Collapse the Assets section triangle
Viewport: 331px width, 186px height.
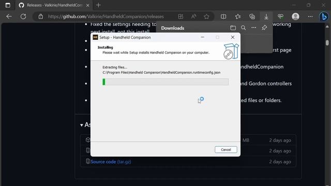[x=82, y=125]
